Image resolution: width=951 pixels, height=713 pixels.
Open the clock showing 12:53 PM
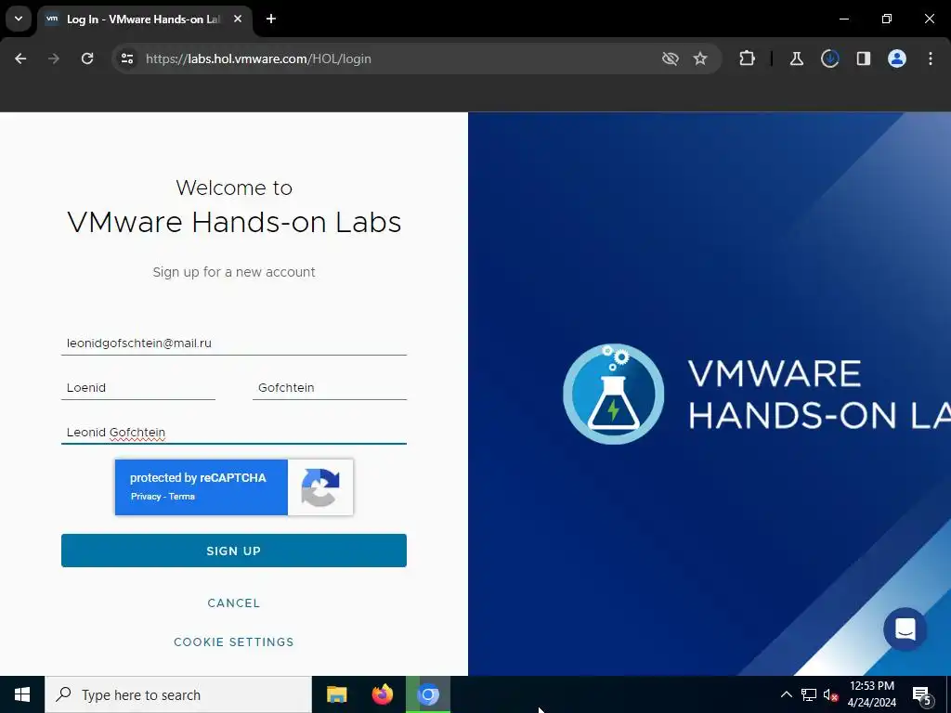(x=871, y=694)
